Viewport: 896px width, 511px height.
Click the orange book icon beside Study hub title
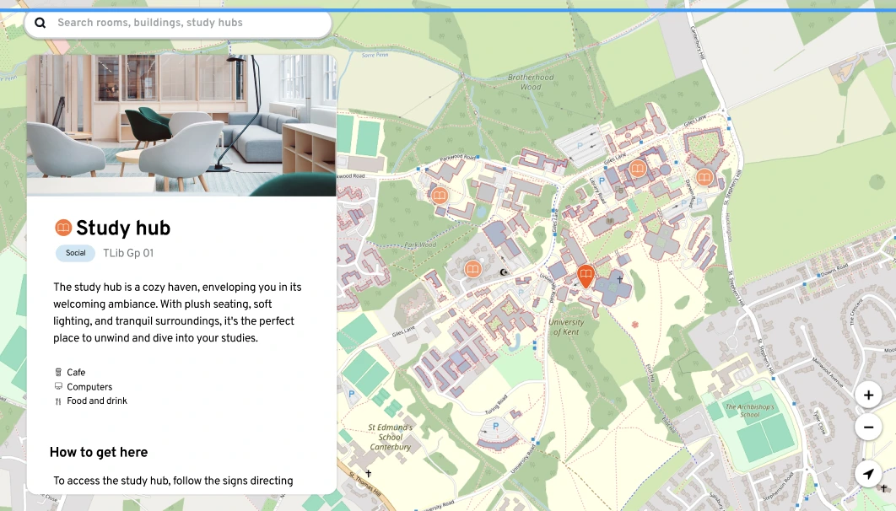[63, 228]
